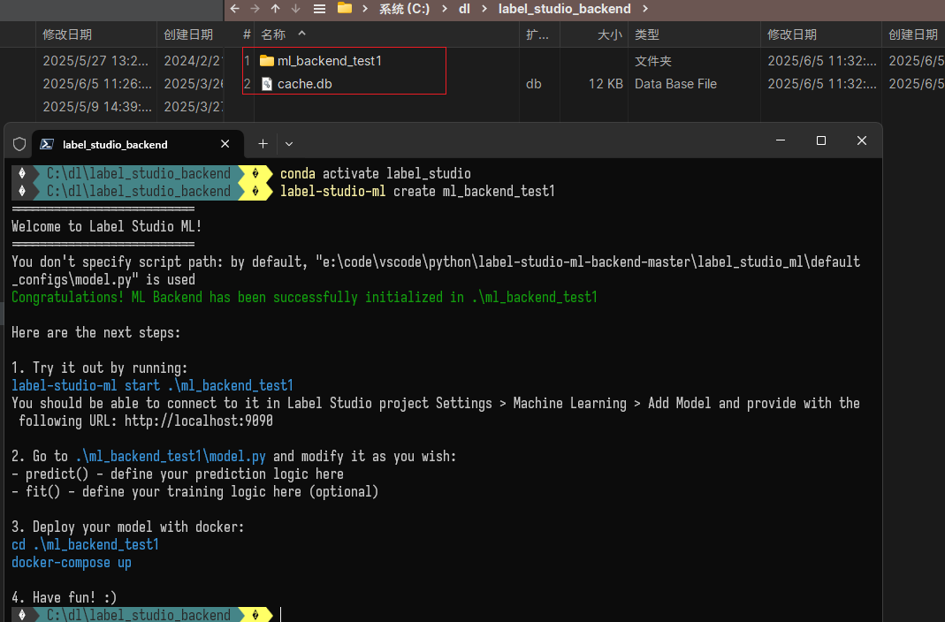Image resolution: width=945 pixels, height=622 pixels.
Task: Minimize the terminal window
Action: (x=781, y=140)
